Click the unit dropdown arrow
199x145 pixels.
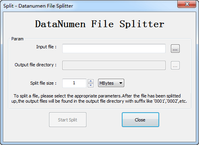(x=121, y=83)
